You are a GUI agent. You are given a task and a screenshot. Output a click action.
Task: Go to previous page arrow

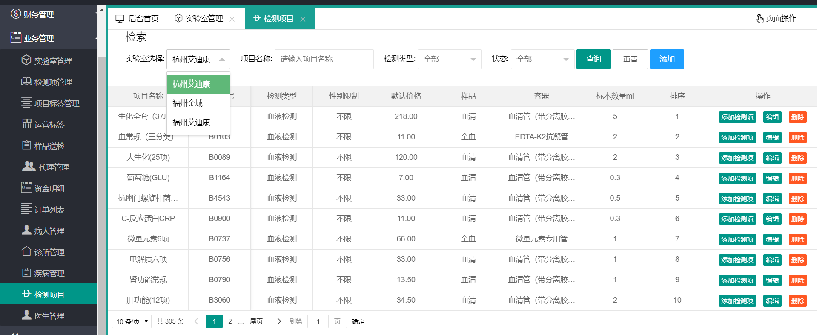[x=196, y=321]
